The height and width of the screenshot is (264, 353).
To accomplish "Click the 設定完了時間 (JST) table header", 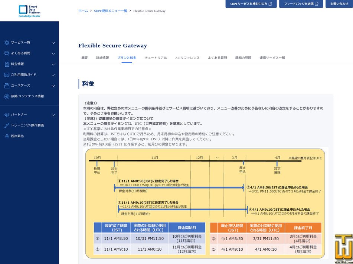I will pos(116,228).
